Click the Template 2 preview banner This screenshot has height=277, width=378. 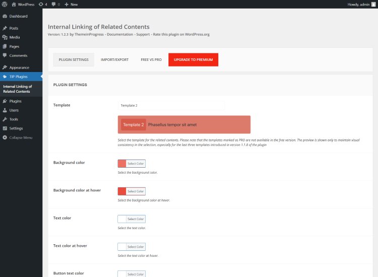(x=184, y=124)
